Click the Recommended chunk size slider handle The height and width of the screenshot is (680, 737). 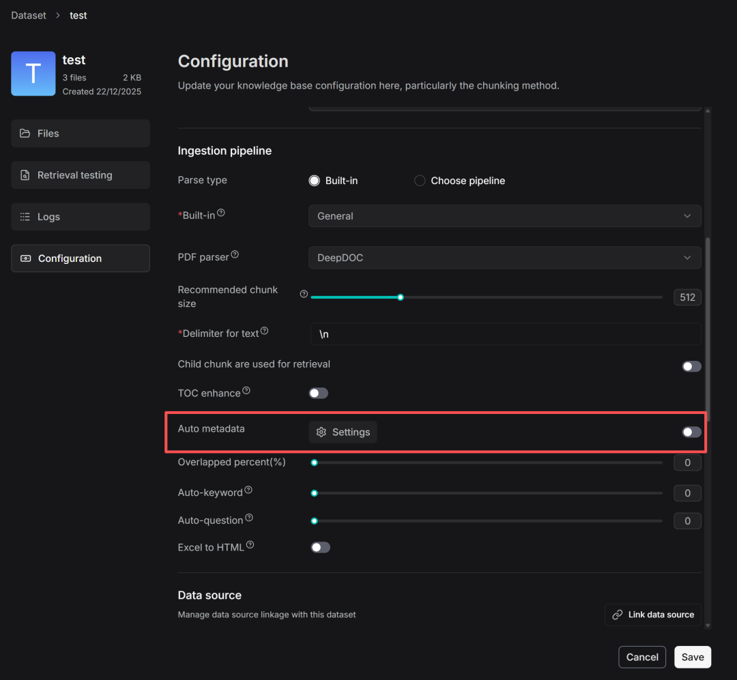coord(401,297)
